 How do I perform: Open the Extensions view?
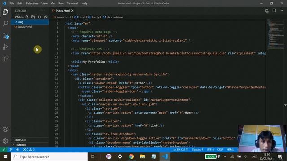pyautogui.click(x=5, y=59)
